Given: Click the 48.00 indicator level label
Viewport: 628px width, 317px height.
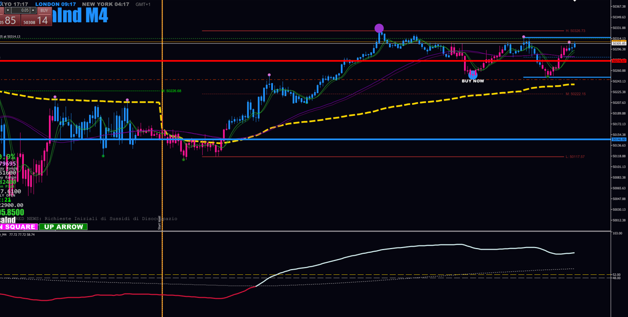Looking at the screenshot, I should click(617, 278).
